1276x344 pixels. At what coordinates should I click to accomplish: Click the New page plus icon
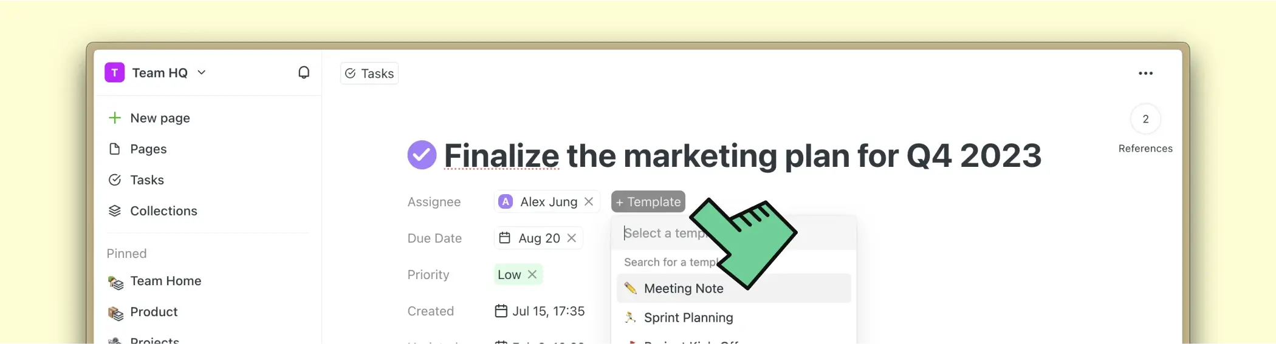(115, 118)
